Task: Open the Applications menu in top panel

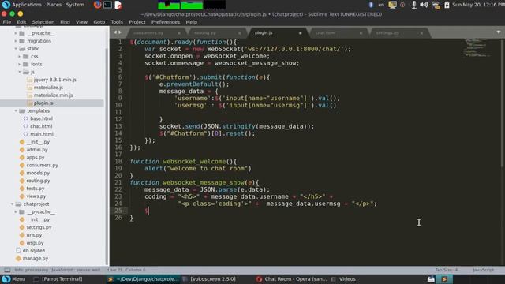Action: click(x=27, y=5)
